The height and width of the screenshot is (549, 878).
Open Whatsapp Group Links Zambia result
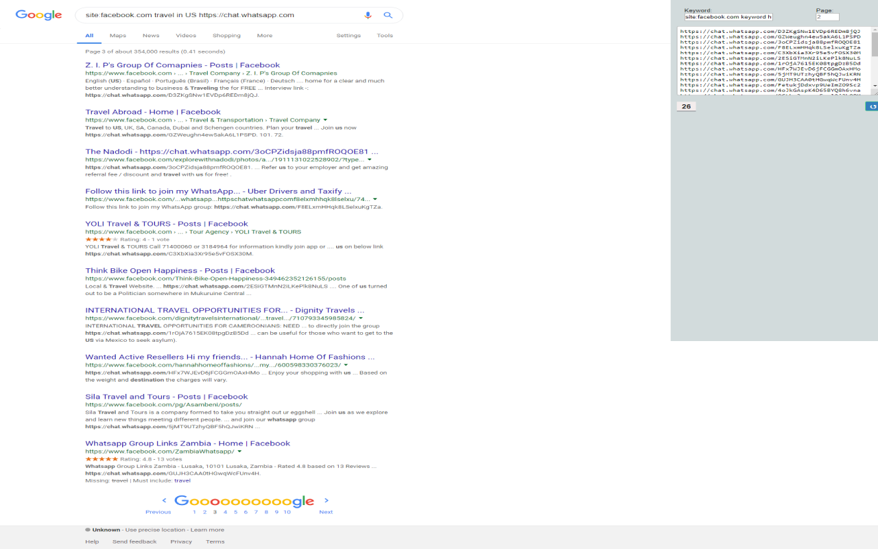coord(188,443)
